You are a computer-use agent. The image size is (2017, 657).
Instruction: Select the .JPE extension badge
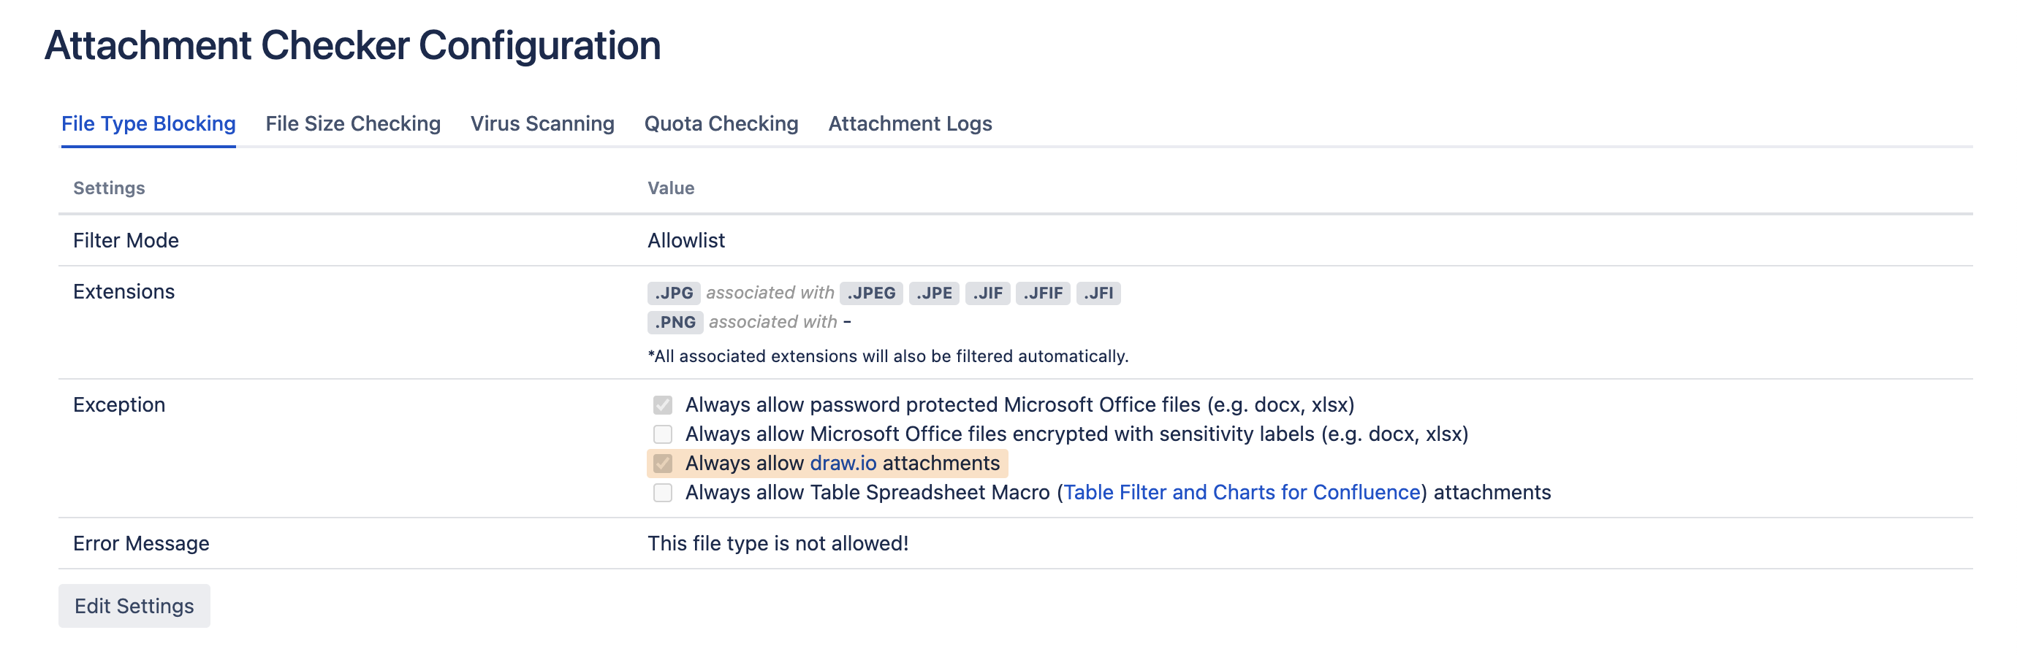coord(933,293)
